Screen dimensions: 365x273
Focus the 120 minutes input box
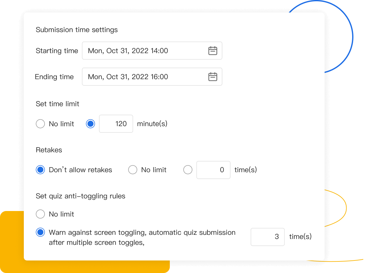pyautogui.click(x=116, y=124)
